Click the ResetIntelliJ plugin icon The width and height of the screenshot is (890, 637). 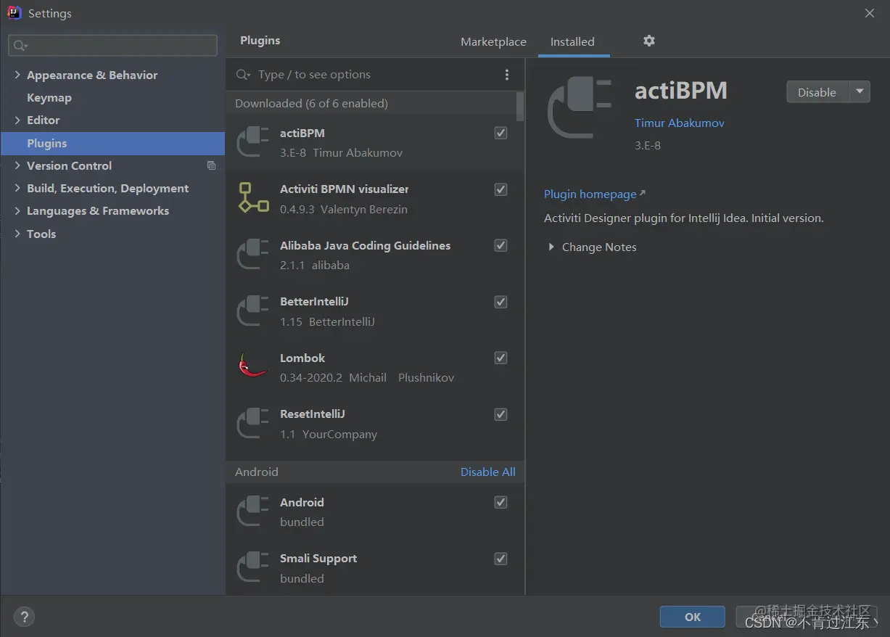253,424
